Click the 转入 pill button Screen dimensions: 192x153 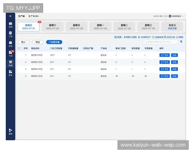pyautogui.click(x=23, y=42)
